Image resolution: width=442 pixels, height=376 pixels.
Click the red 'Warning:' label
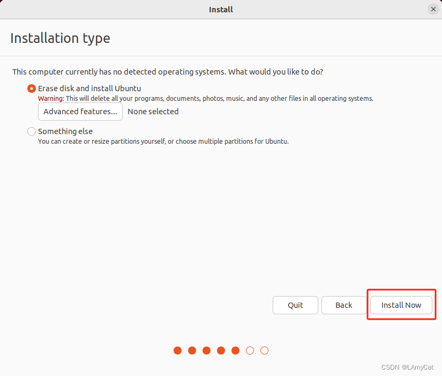(51, 99)
